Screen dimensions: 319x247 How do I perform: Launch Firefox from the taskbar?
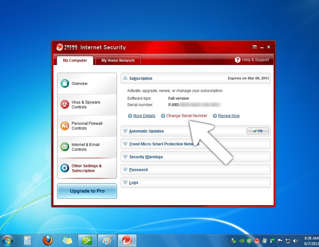tap(47, 241)
